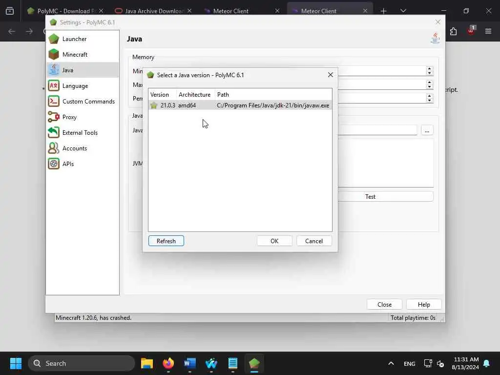Click the Close button in Settings window
Screen dimensions: 500x375
[x=385, y=305]
